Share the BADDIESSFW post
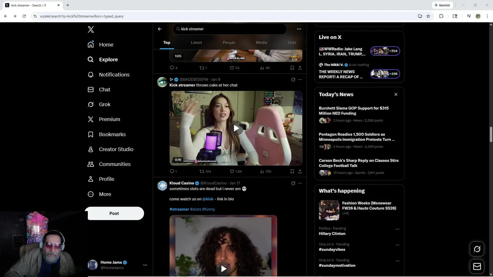The width and height of the screenshot is (493, 277). (300, 172)
